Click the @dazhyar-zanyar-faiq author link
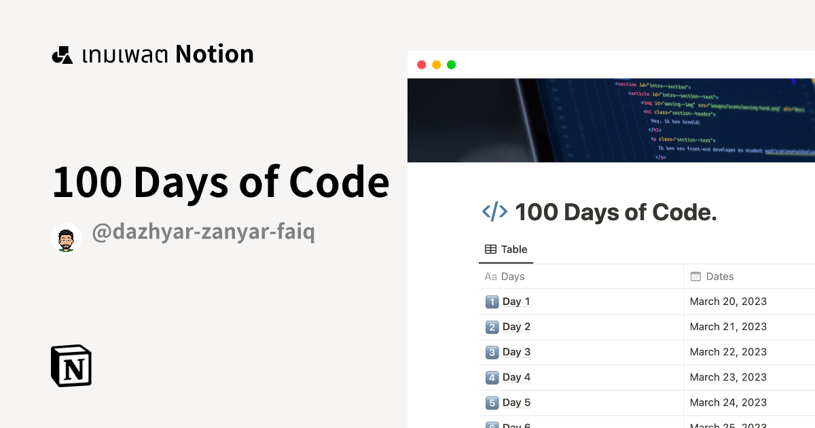Image resolution: width=815 pixels, height=428 pixels. [203, 232]
